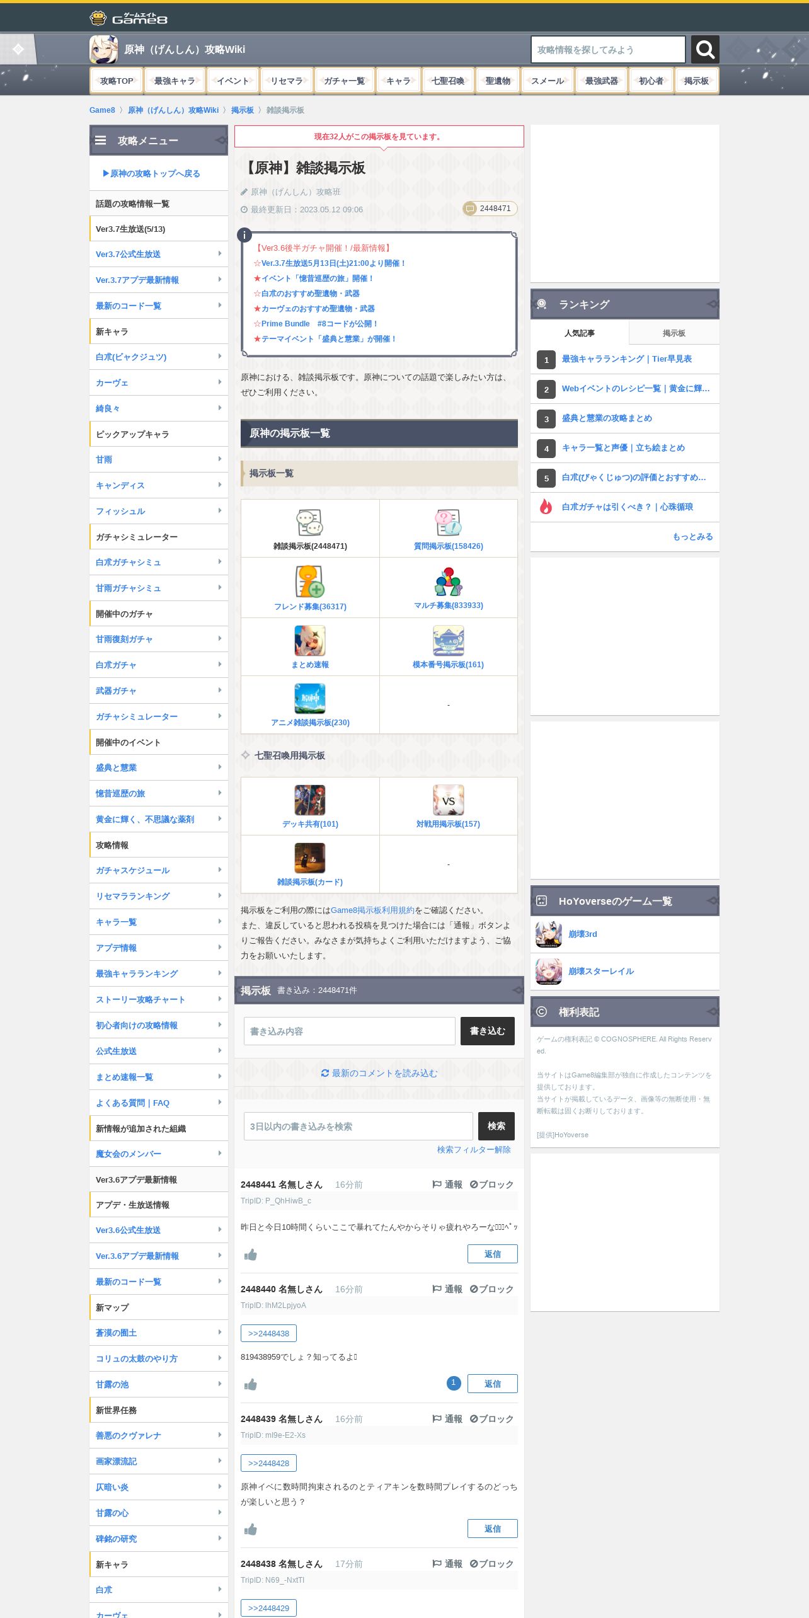809x1618 pixels.
Task: Open the キャンディス sidebar entry
Action: point(159,485)
